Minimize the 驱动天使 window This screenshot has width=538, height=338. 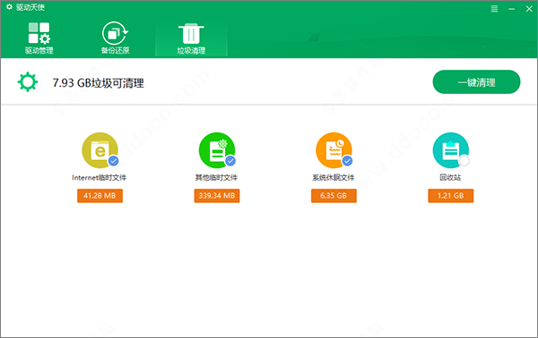coord(512,9)
